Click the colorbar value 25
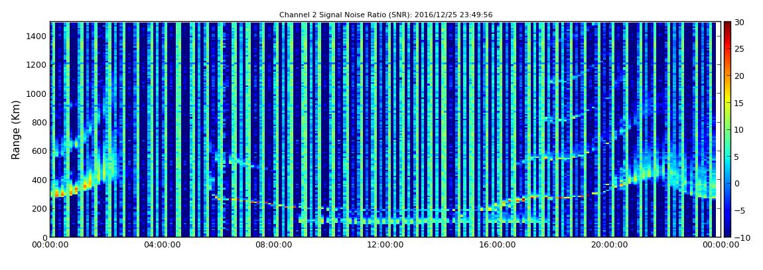Screen dimensions: 763x270 [740, 48]
